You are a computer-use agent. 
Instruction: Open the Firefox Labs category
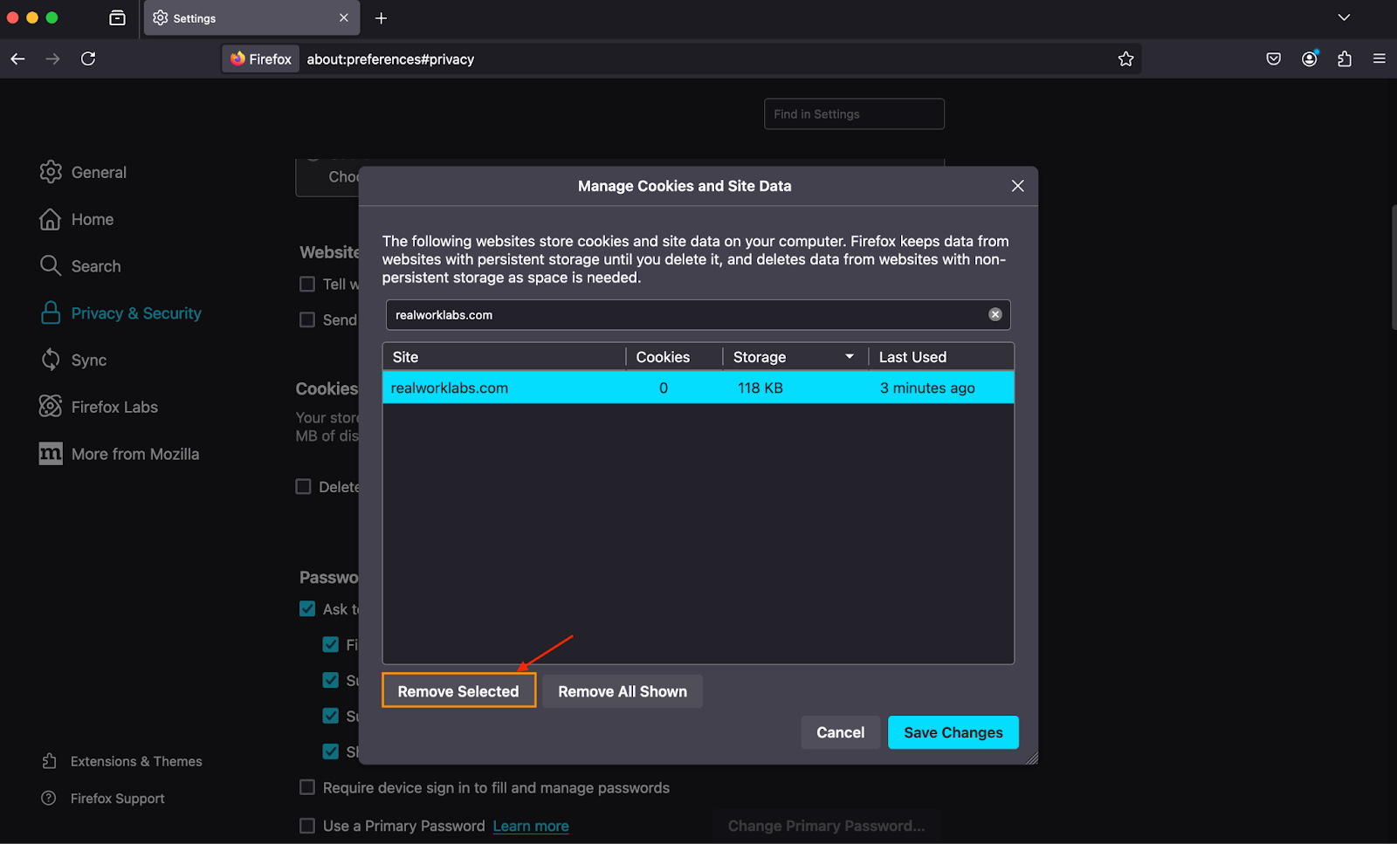pos(99,407)
